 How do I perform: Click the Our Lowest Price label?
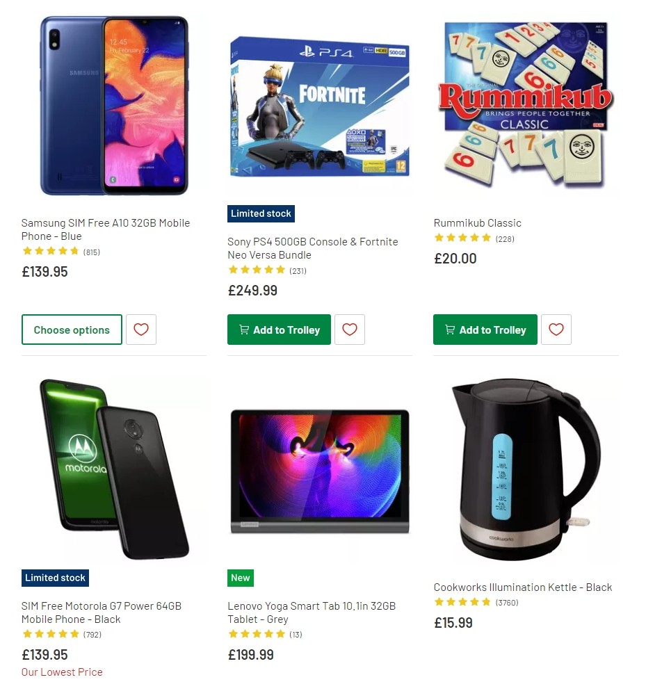pos(62,672)
